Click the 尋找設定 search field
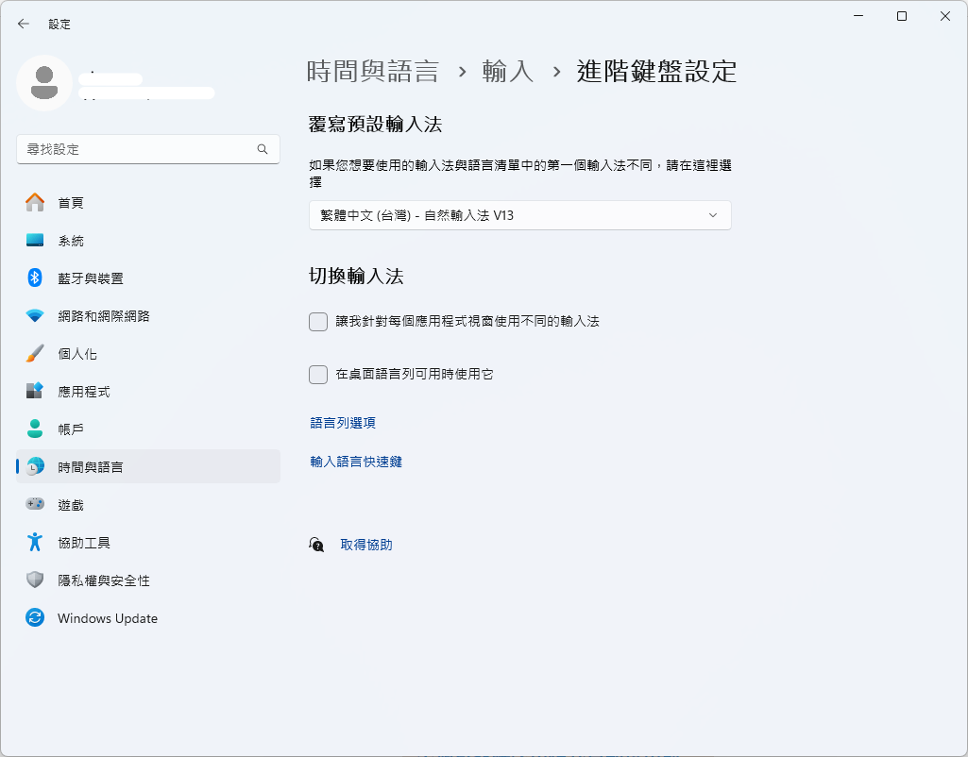Image resolution: width=968 pixels, height=757 pixels. (x=148, y=149)
